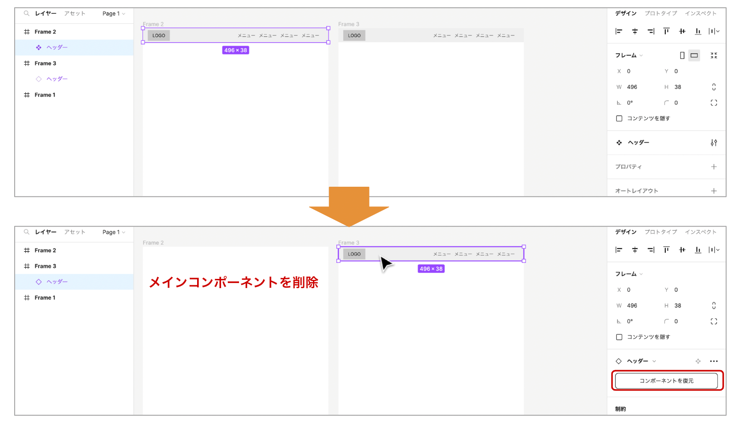This screenshot has height=423, width=737.
Task: Select Frame 1 layer in upper screenshot
Action: click(74, 95)
